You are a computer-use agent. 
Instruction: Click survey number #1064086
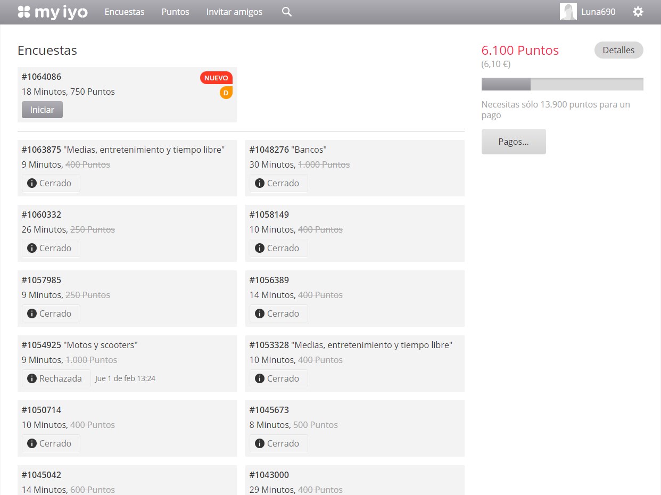tap(42, 77)
